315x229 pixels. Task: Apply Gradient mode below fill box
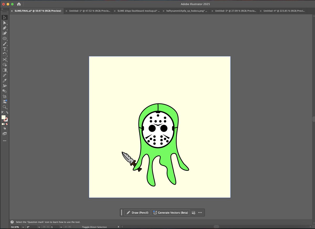coord(5,124)
